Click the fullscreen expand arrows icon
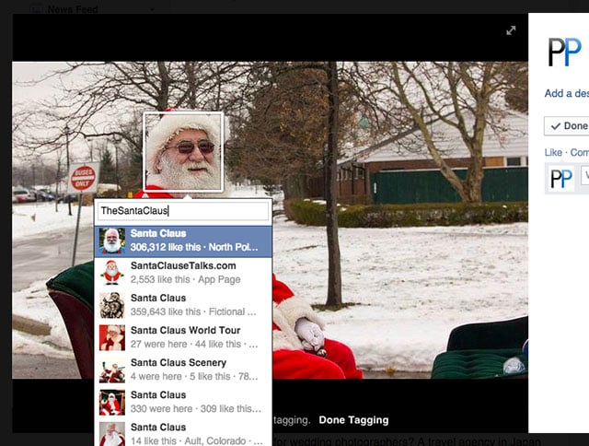 click(x=511, y=30)
